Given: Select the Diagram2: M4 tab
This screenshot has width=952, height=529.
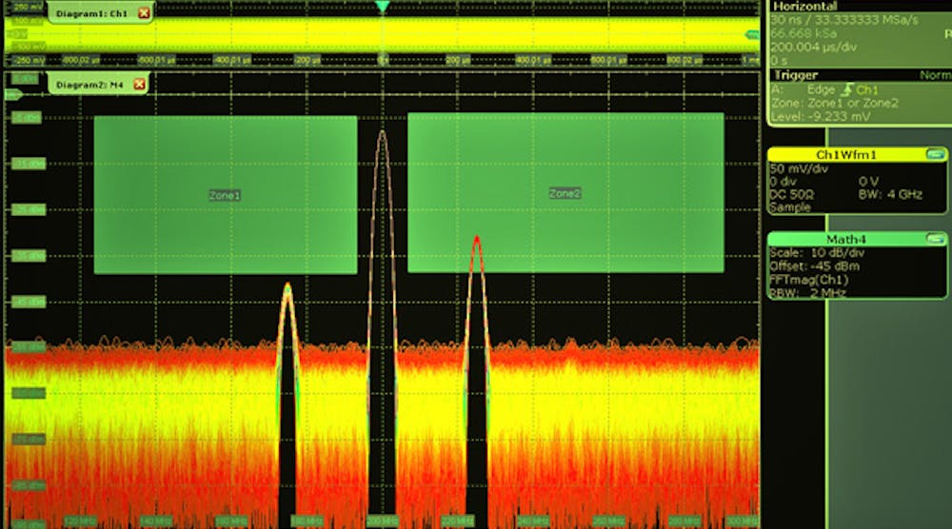Looking at the screenshot, I should point(89,85).
